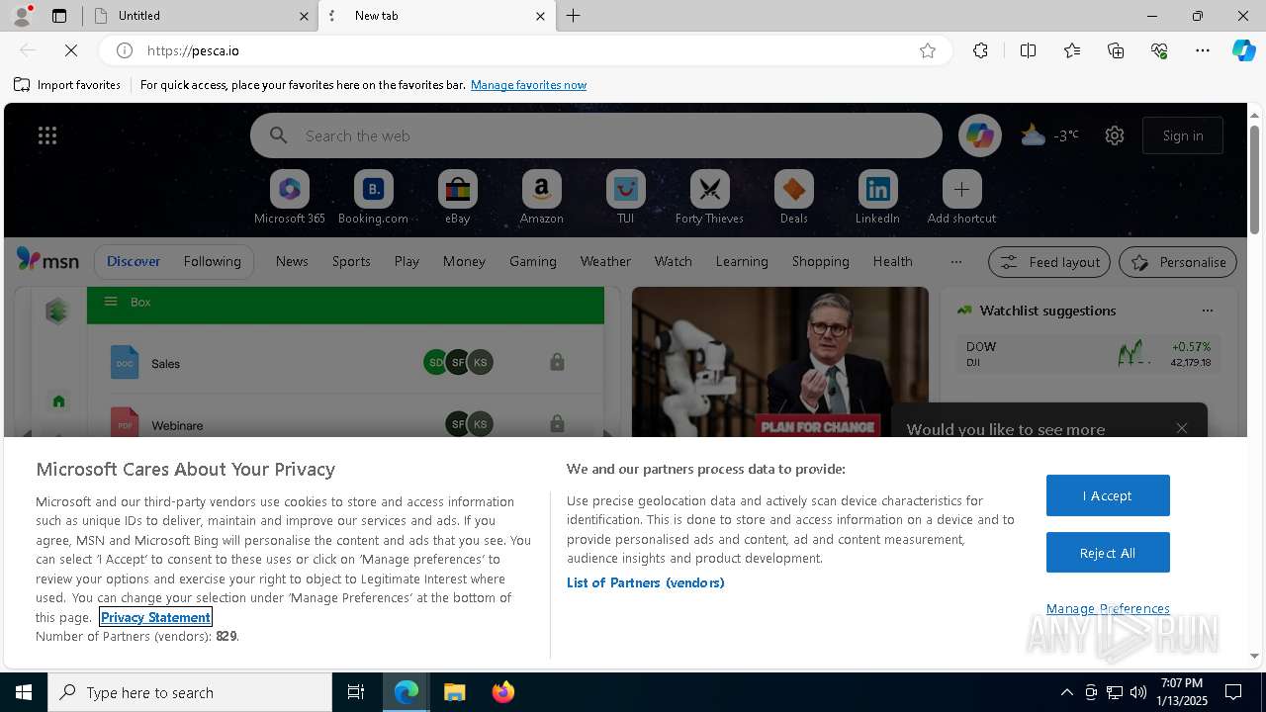The width and height of the screenshot is (1266, 712).
Task: Open the LinkedIn shortcut
Action: click(x=877, y=198)
